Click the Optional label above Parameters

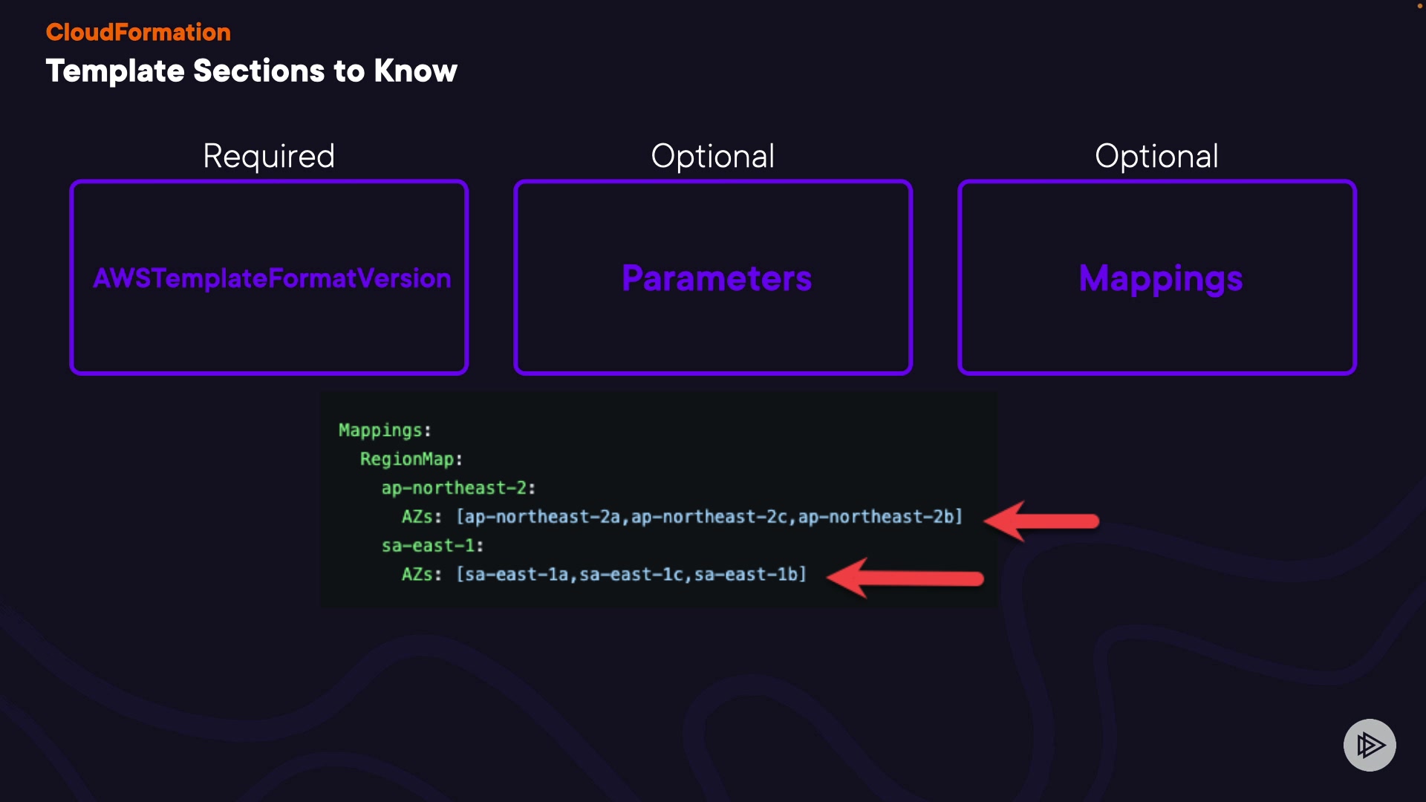point(713,156)
